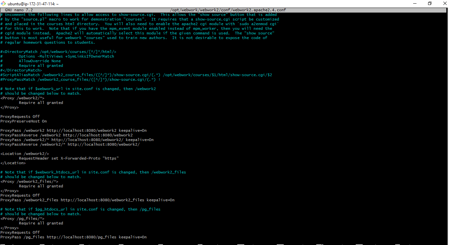Image resolution: width=449 pixels, height=245 pixels.
Task: Click the ProxyPass /webwork2 http://localhost:8080/webwork2 line
Action: tap(73, 130)
